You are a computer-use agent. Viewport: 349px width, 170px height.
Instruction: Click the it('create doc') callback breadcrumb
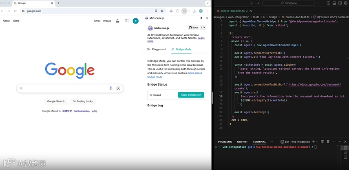[331, 17]
